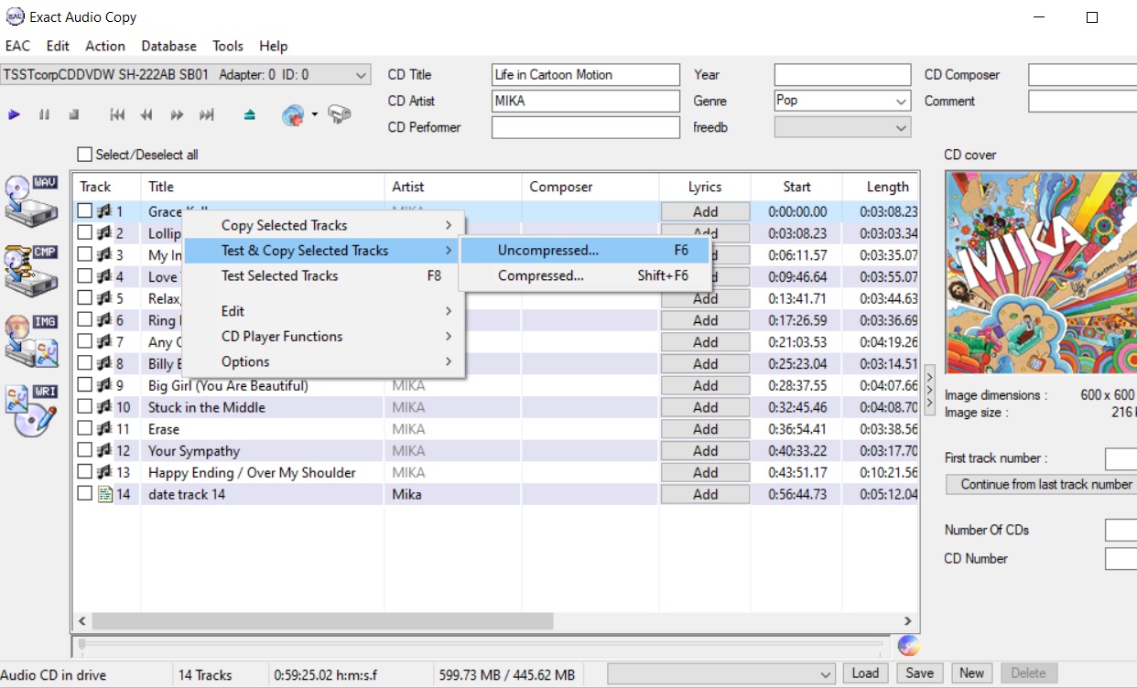Click the New profile button

tap(972, 673)
